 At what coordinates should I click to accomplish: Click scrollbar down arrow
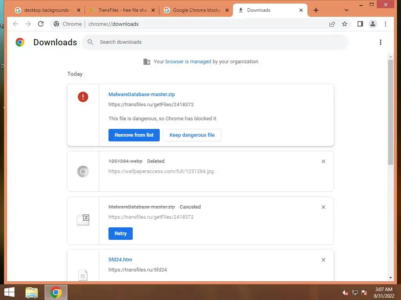coord(390,278)
